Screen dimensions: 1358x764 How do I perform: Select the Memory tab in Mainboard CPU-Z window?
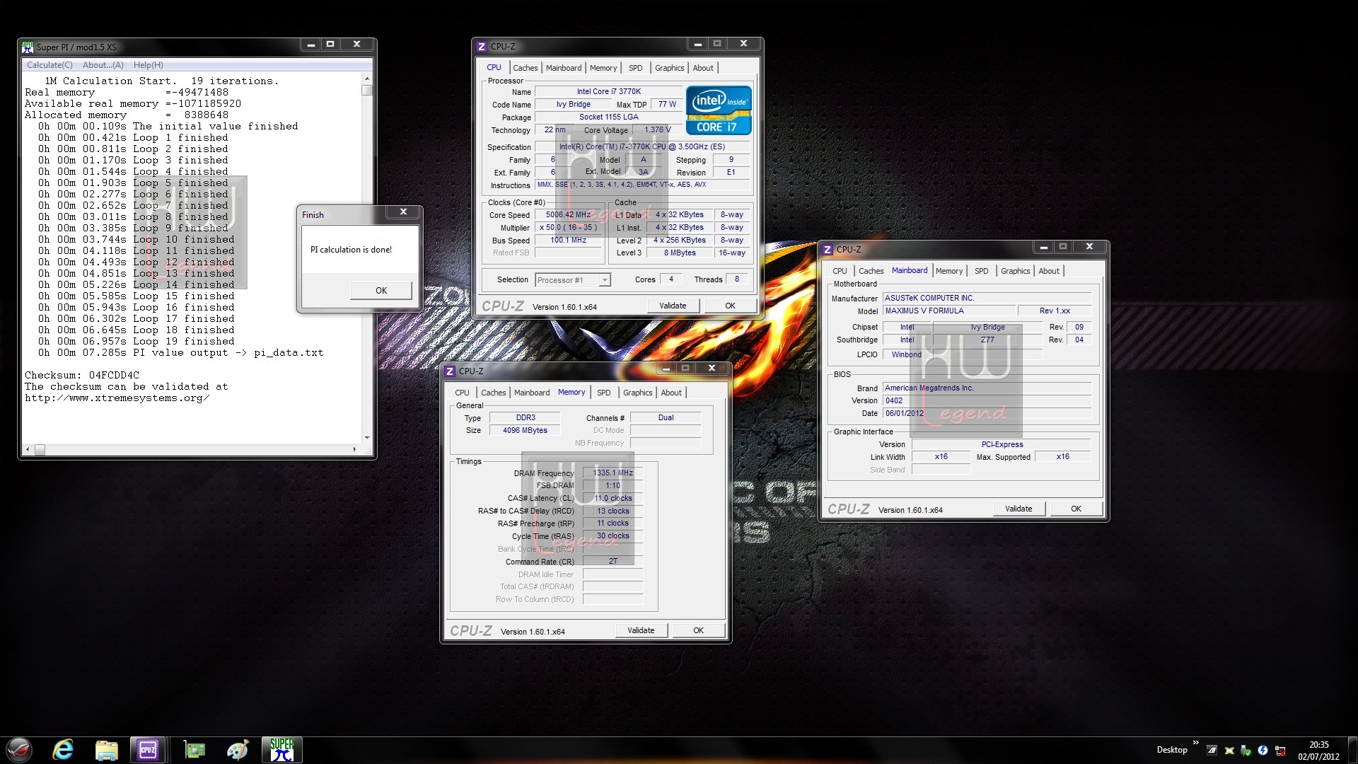pos(949,271)
